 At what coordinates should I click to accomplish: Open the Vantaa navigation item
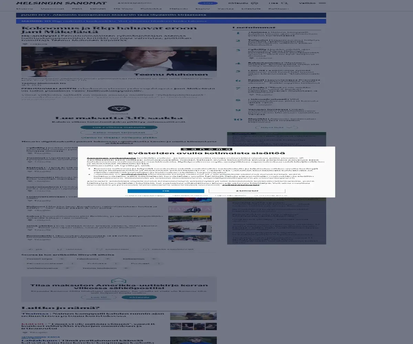(225, 8)
